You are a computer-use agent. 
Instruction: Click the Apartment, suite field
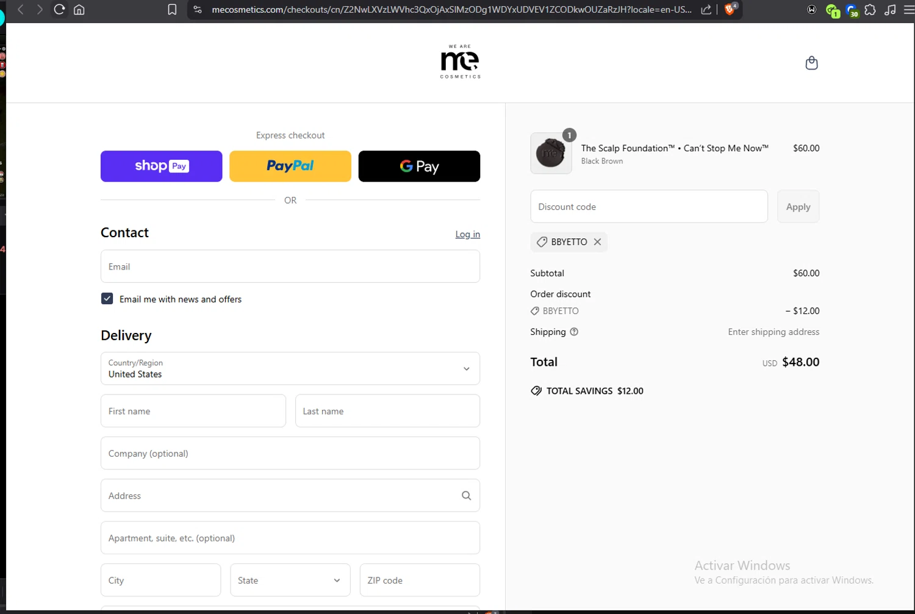pos(290,538)
